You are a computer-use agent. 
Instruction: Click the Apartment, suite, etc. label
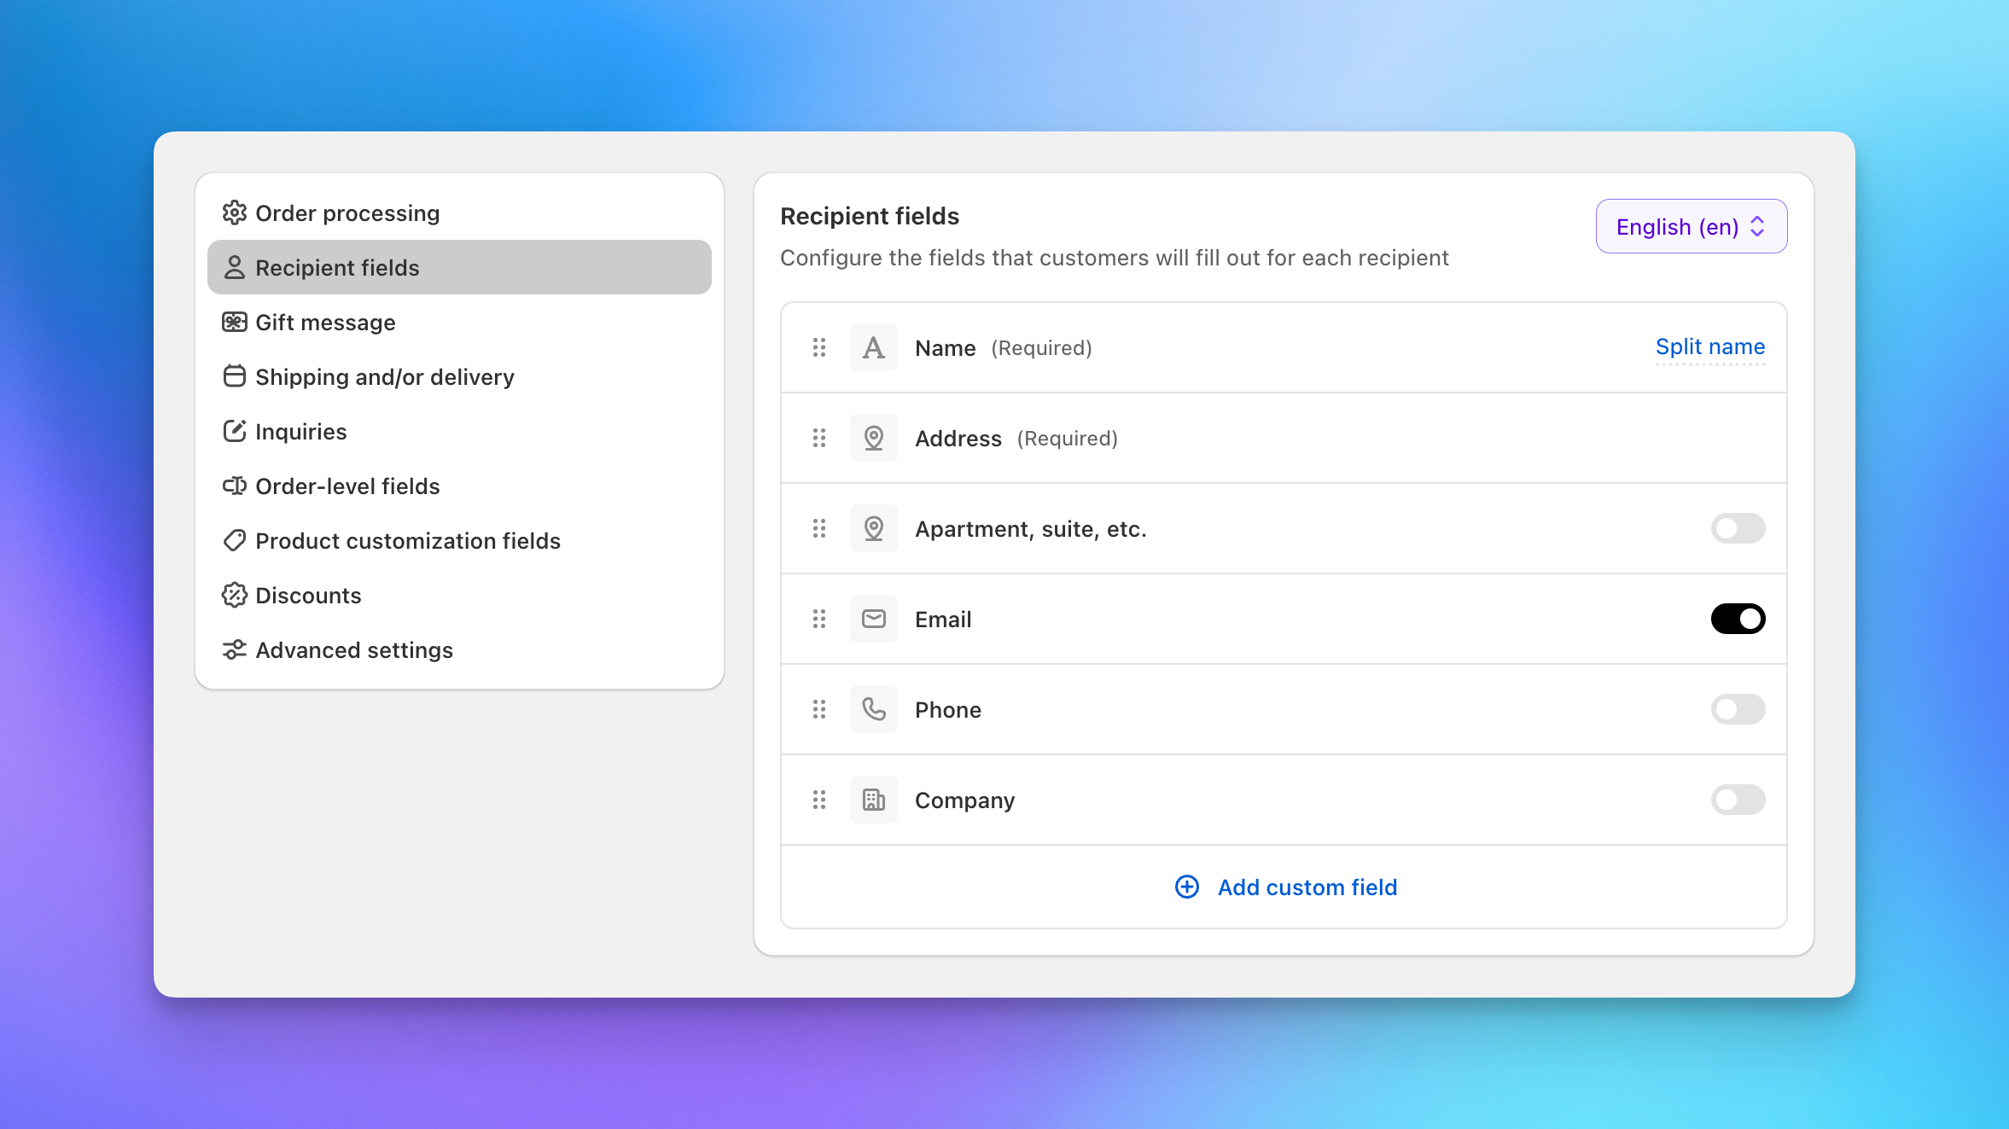point(1031,529)
